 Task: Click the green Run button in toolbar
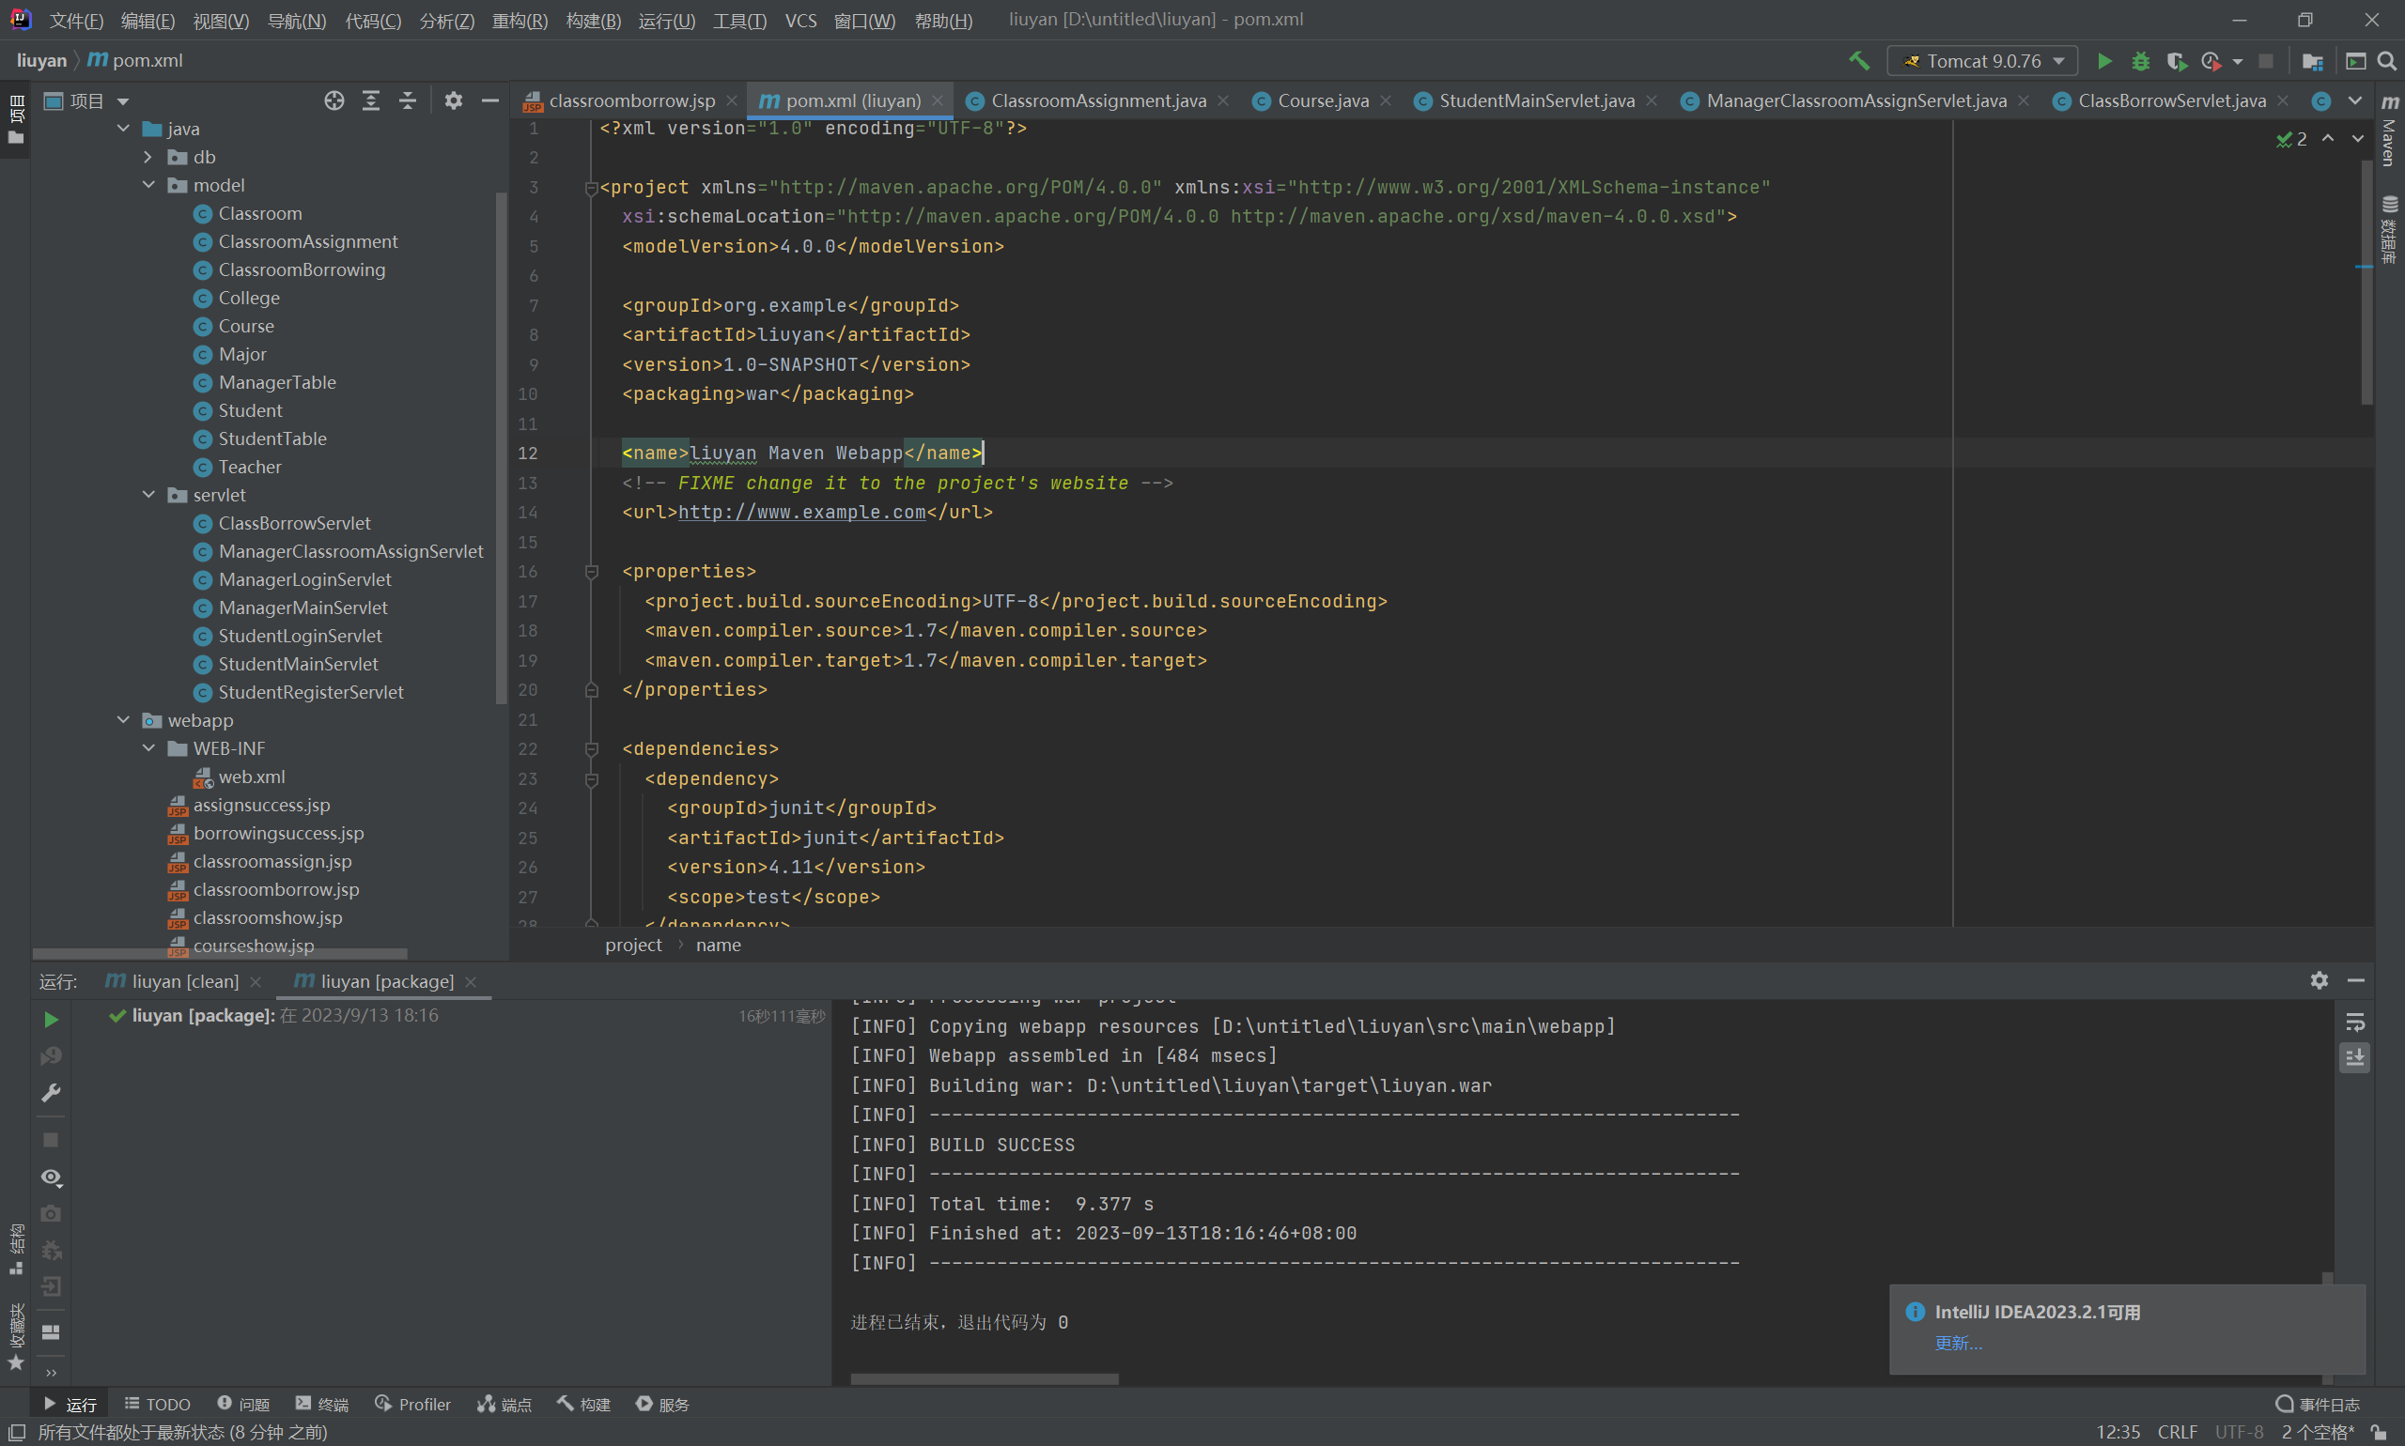(x=2103, y=61)
